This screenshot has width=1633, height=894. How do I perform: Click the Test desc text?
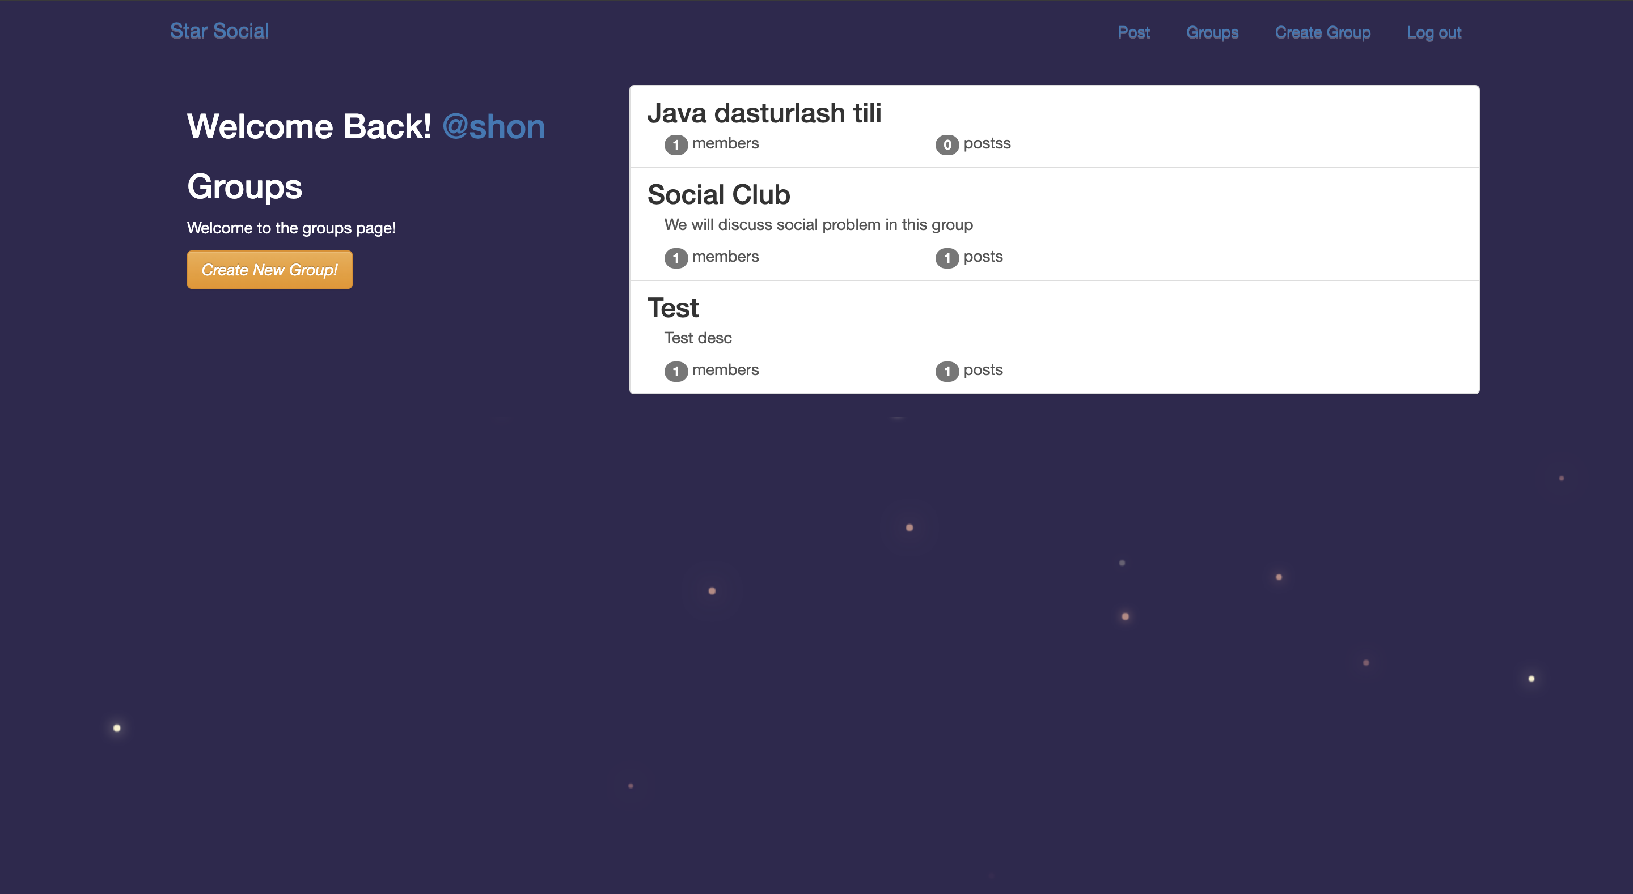pos(697,338)
